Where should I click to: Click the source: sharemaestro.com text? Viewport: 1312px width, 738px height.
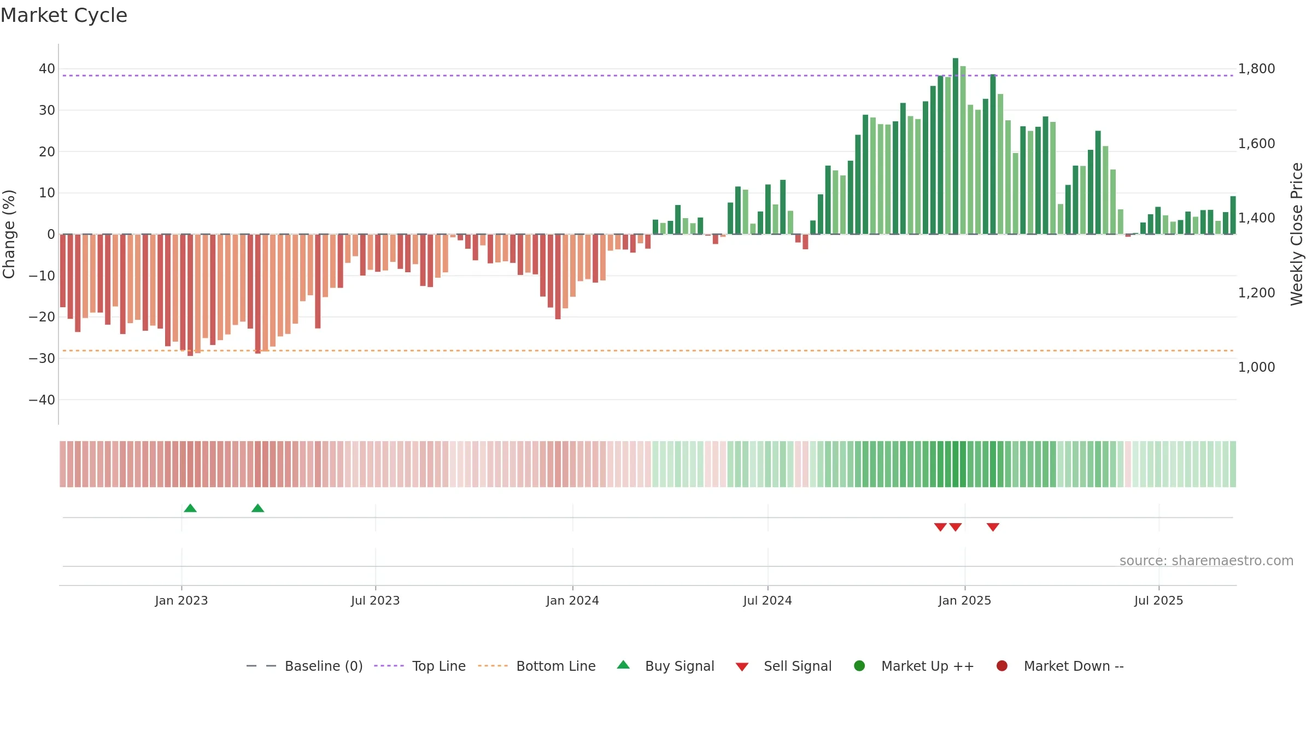(x=1206, y=560)
